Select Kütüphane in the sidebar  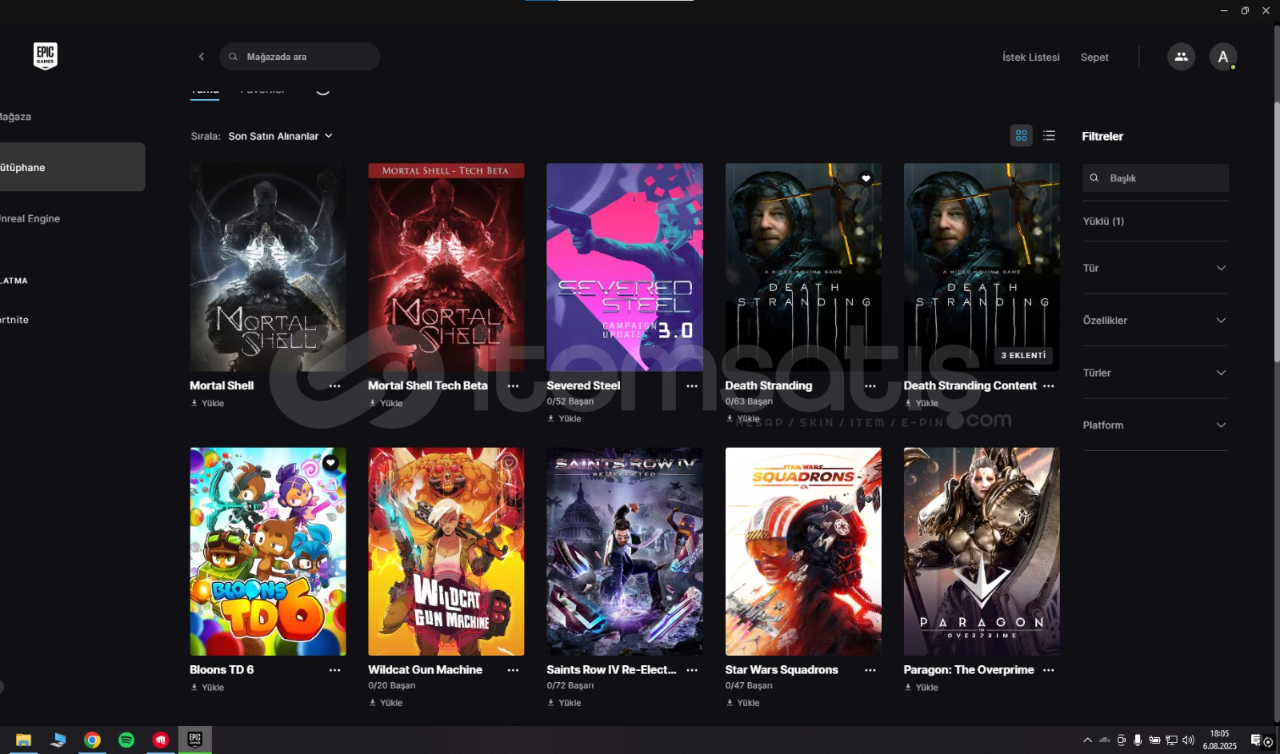(x=72, y=167)
